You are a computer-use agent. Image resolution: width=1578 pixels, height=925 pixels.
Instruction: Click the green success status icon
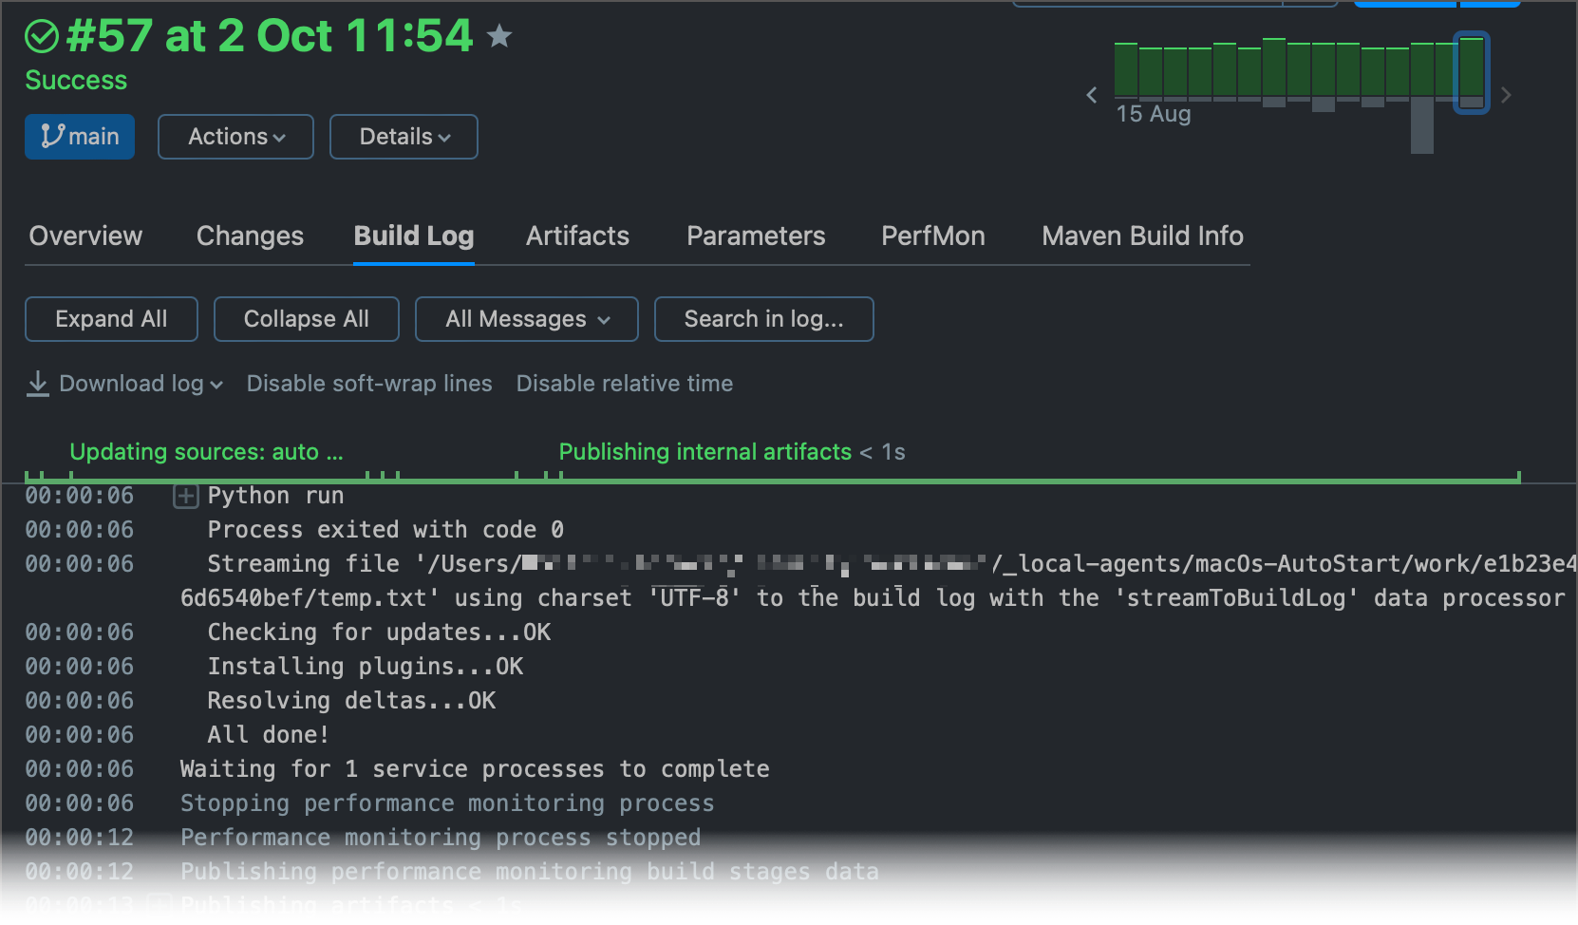point(42,36)
